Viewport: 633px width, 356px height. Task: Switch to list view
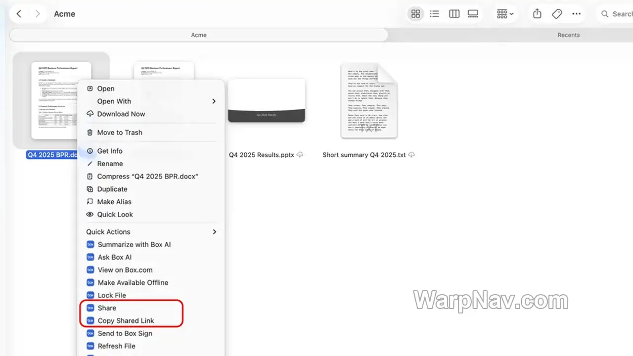tap(435, 14)
